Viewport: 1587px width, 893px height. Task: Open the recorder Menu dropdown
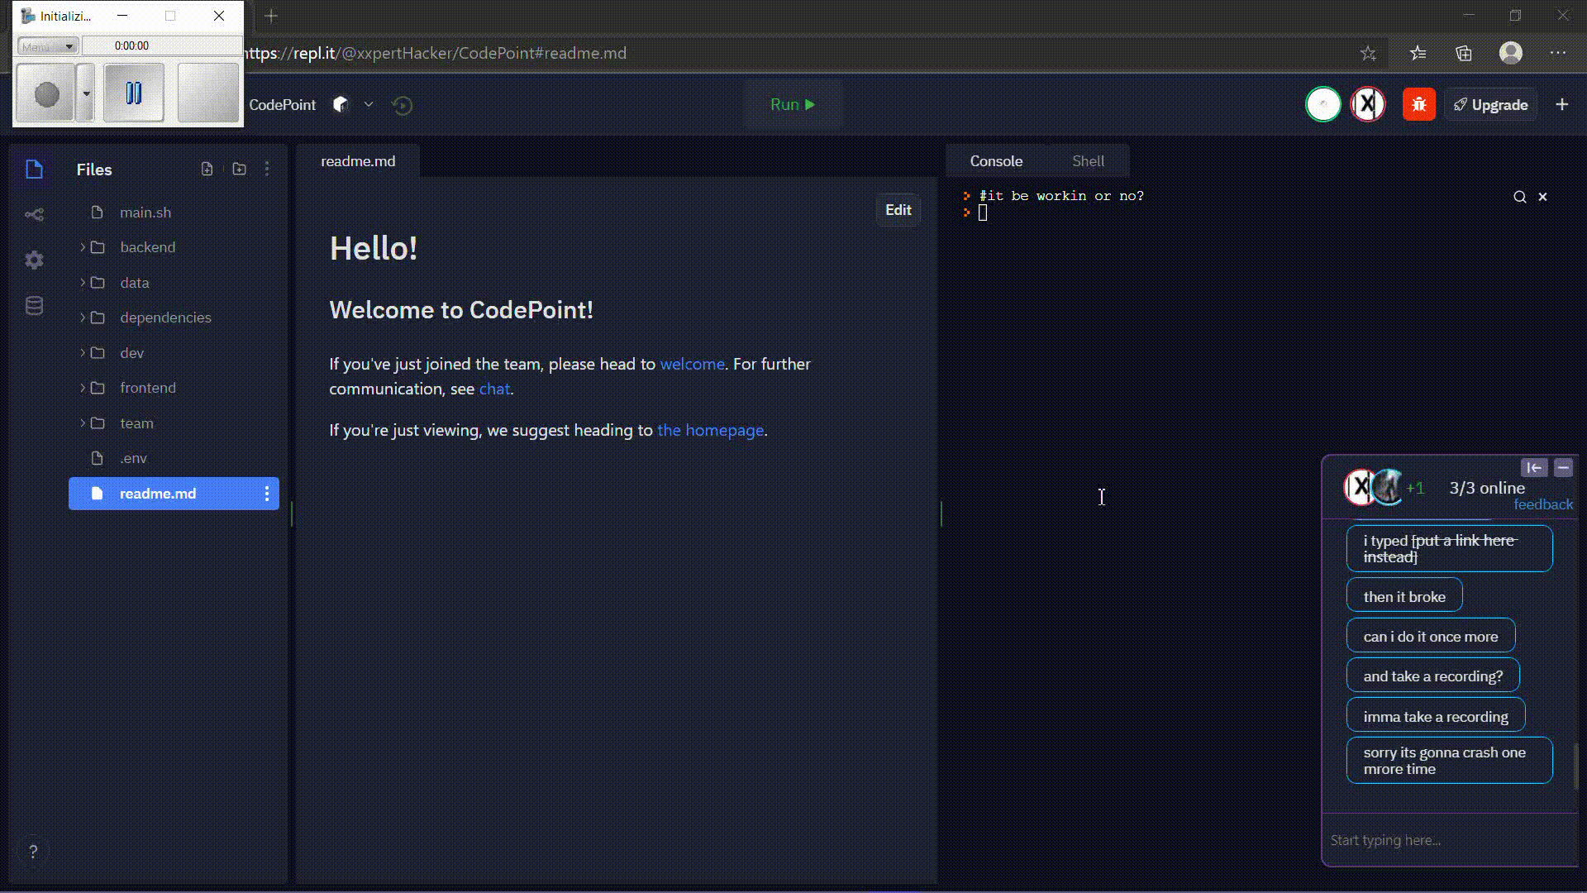pos(47,46)
